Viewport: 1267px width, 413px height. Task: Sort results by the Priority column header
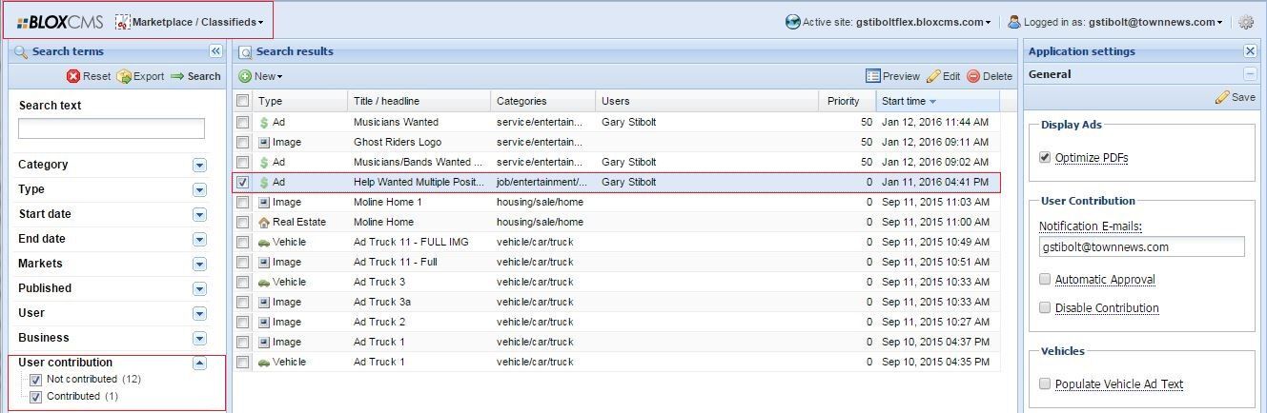pos(843,101)
